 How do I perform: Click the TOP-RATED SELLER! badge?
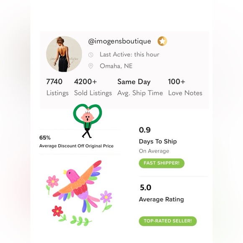click(x=168, y=221)
